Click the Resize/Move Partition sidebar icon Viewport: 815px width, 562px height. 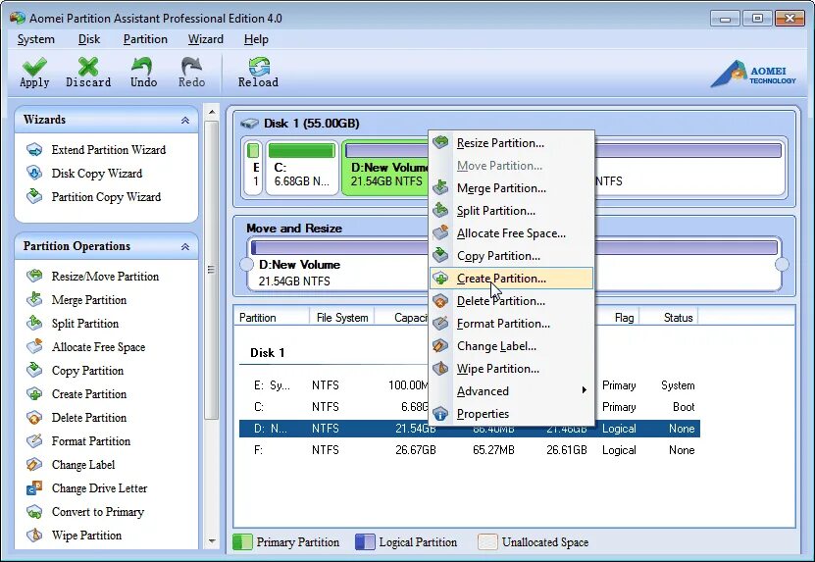[x=34, y=276]
